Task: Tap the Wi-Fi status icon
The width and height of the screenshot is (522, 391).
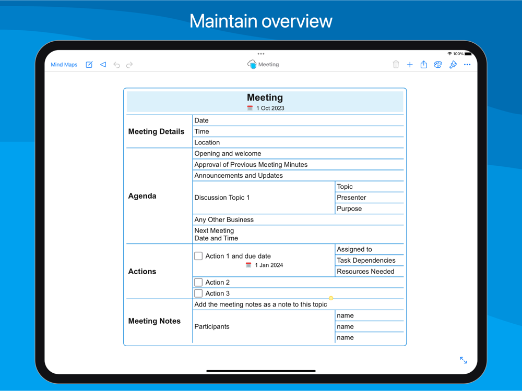Action: 450,54
